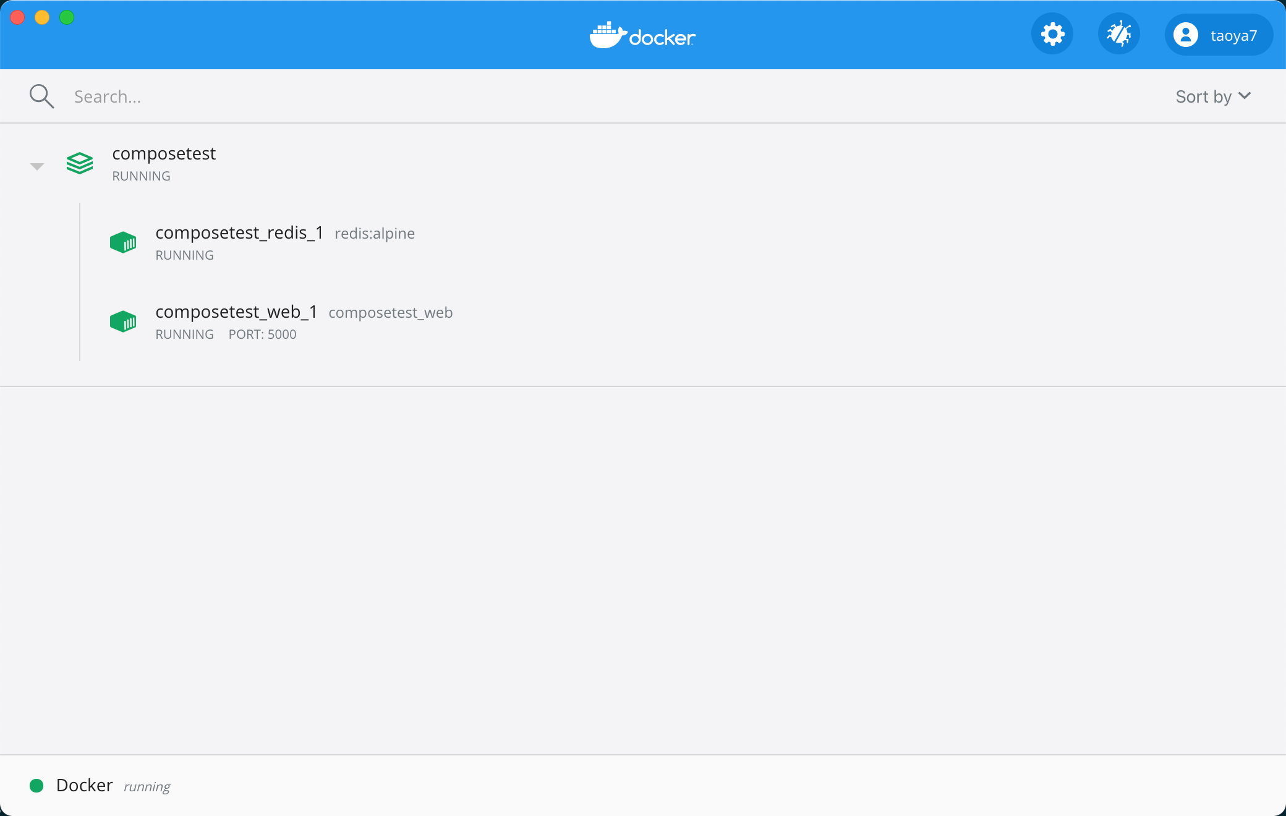Click the green Docker status indicator
Image resolution: width=1286 pixels, height=816 pixels.
(x=36, y=786)
